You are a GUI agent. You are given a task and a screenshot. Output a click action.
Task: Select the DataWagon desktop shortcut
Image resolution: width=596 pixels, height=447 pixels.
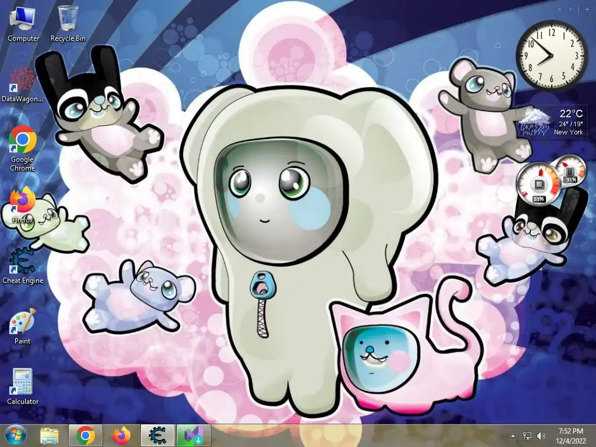23,84
